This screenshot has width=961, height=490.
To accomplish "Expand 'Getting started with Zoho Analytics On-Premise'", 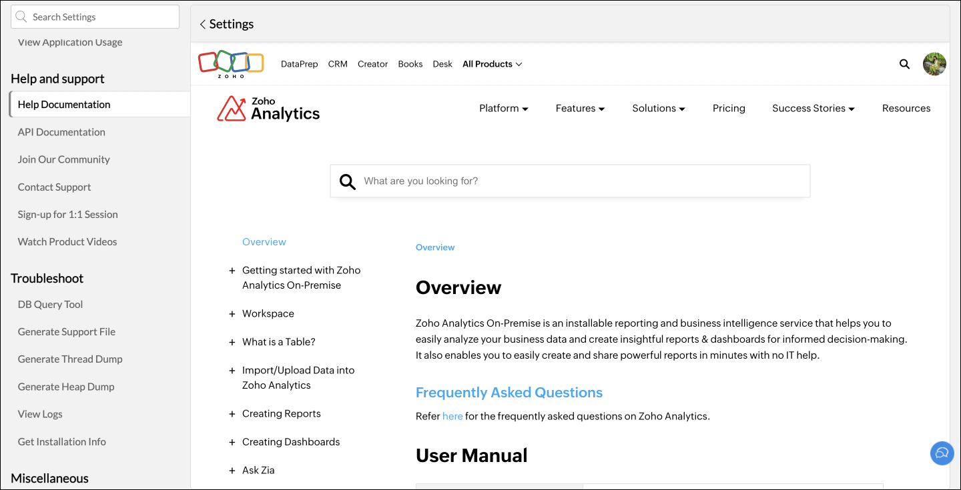I will pyautogui.click(x=232, y=271).
